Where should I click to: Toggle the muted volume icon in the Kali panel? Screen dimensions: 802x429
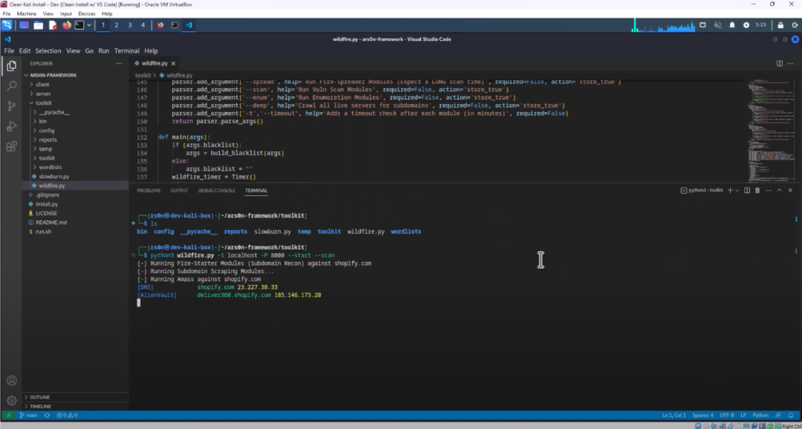click(x=717, y=25)
